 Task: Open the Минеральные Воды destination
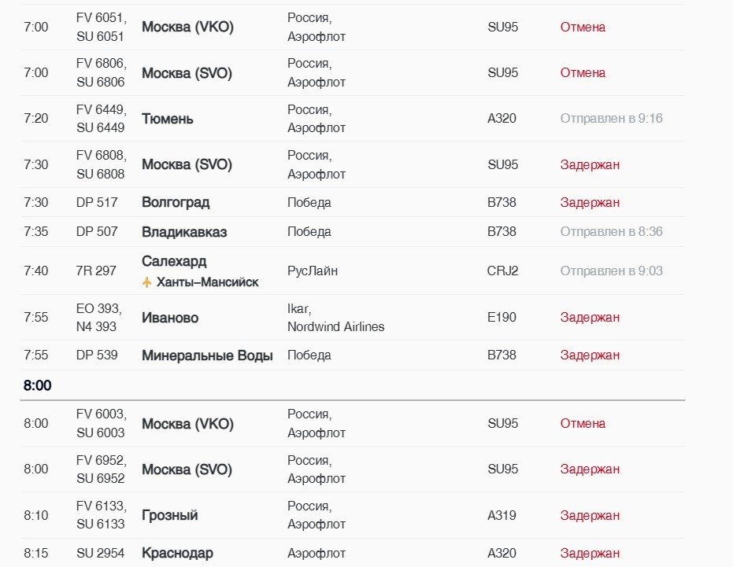coord(207,355)
